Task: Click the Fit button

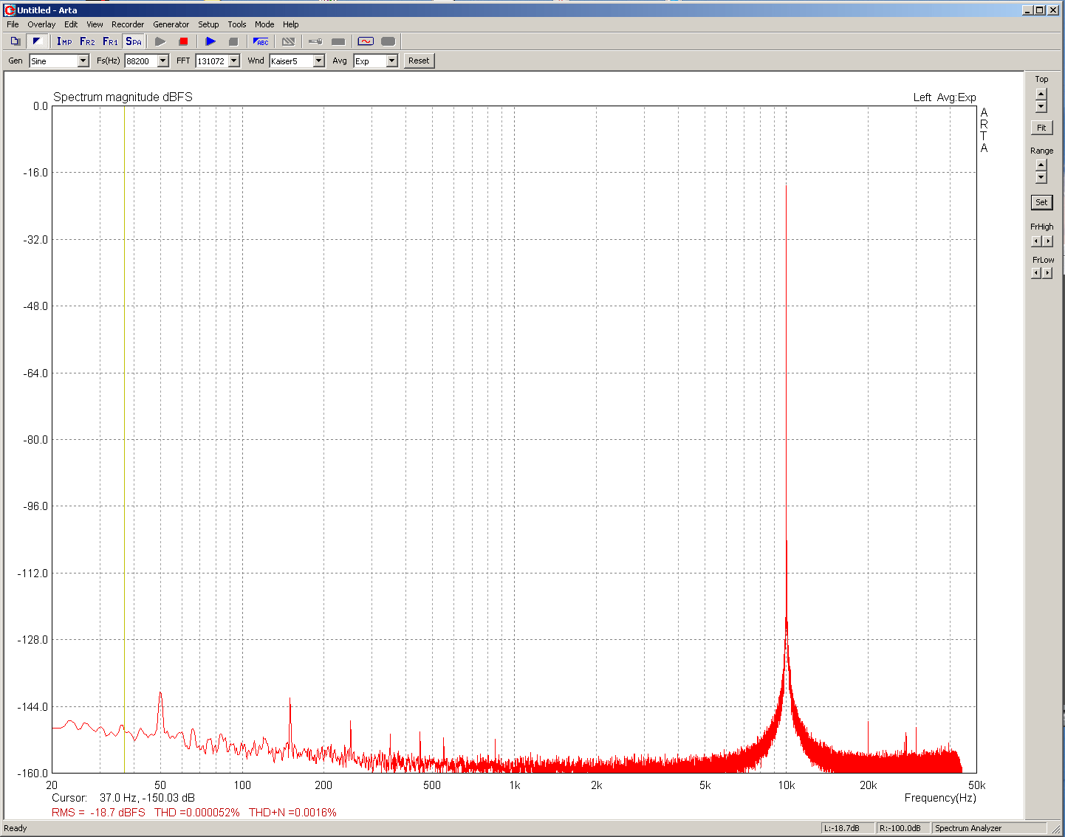Action: (1041, 128)
